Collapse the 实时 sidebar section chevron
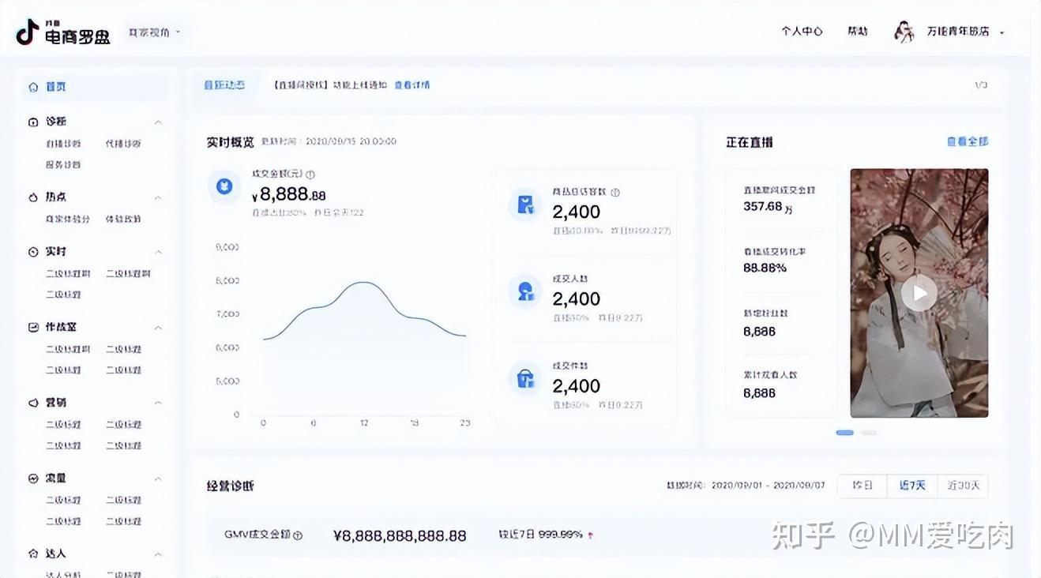1041x578 pixels. point(158,252)
